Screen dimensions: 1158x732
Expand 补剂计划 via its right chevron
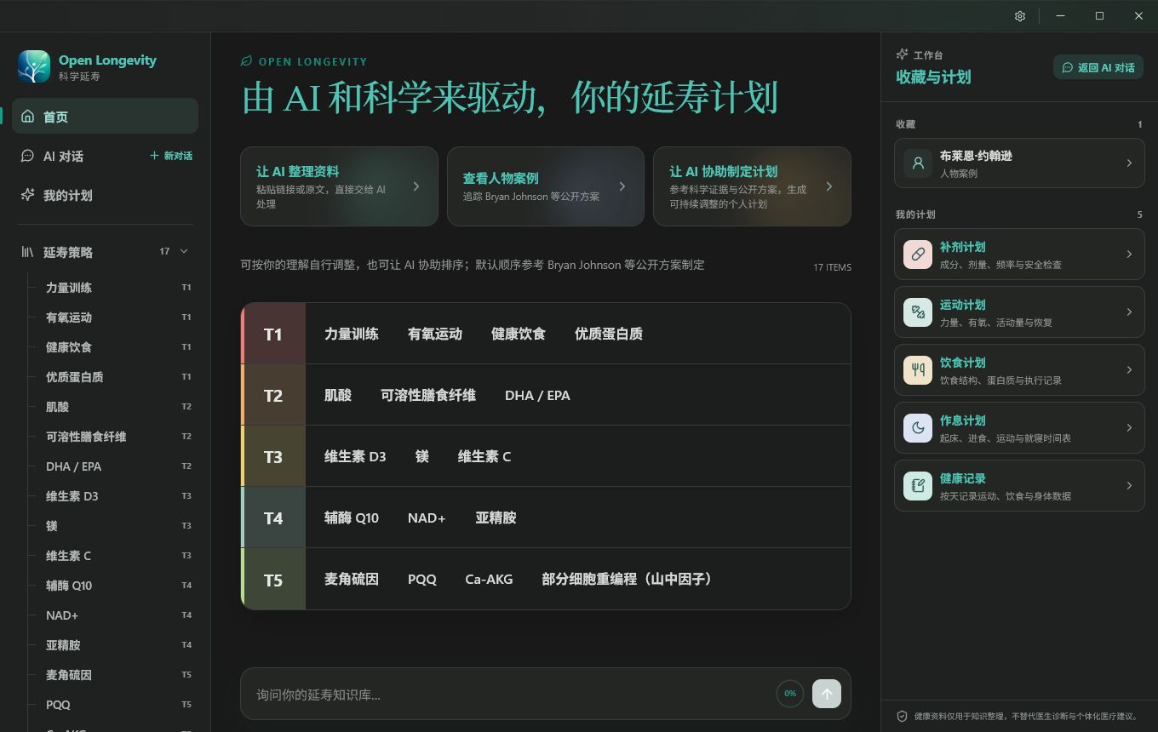point(1129,254)
